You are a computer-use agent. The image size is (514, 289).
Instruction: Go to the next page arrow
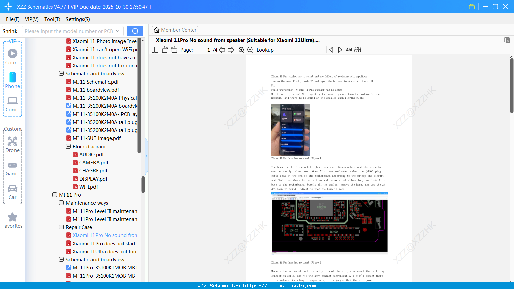[231, 50]
